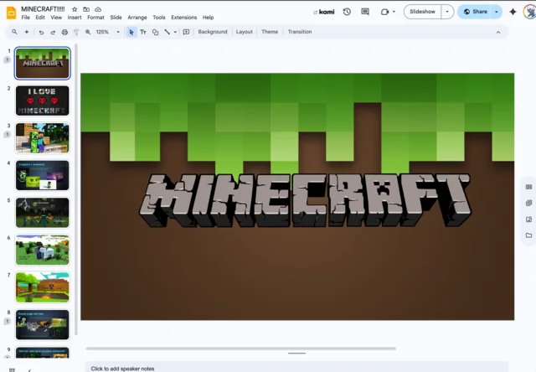Select the Line tool
The width and height of the screenshot is (536, 372).
point(167,32)
